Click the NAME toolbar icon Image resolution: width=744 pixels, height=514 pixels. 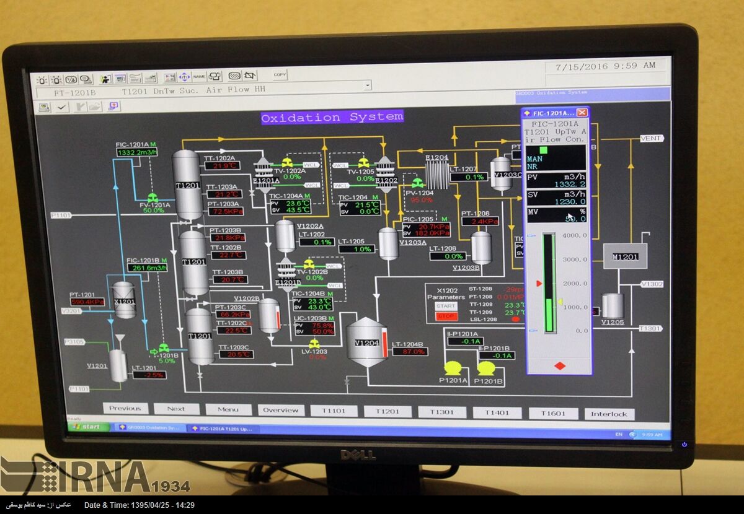[199, 77]
